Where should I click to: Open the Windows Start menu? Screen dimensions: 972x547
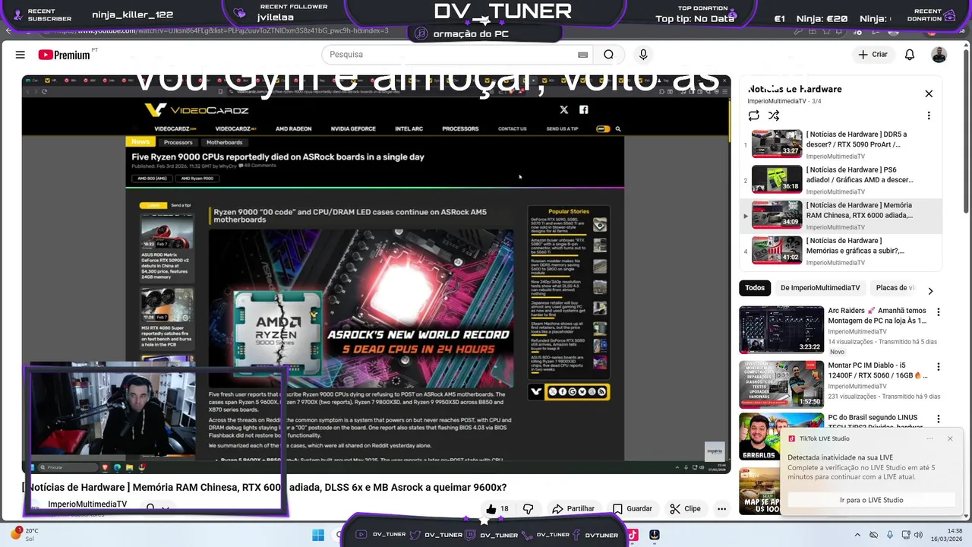pos(318,535)
